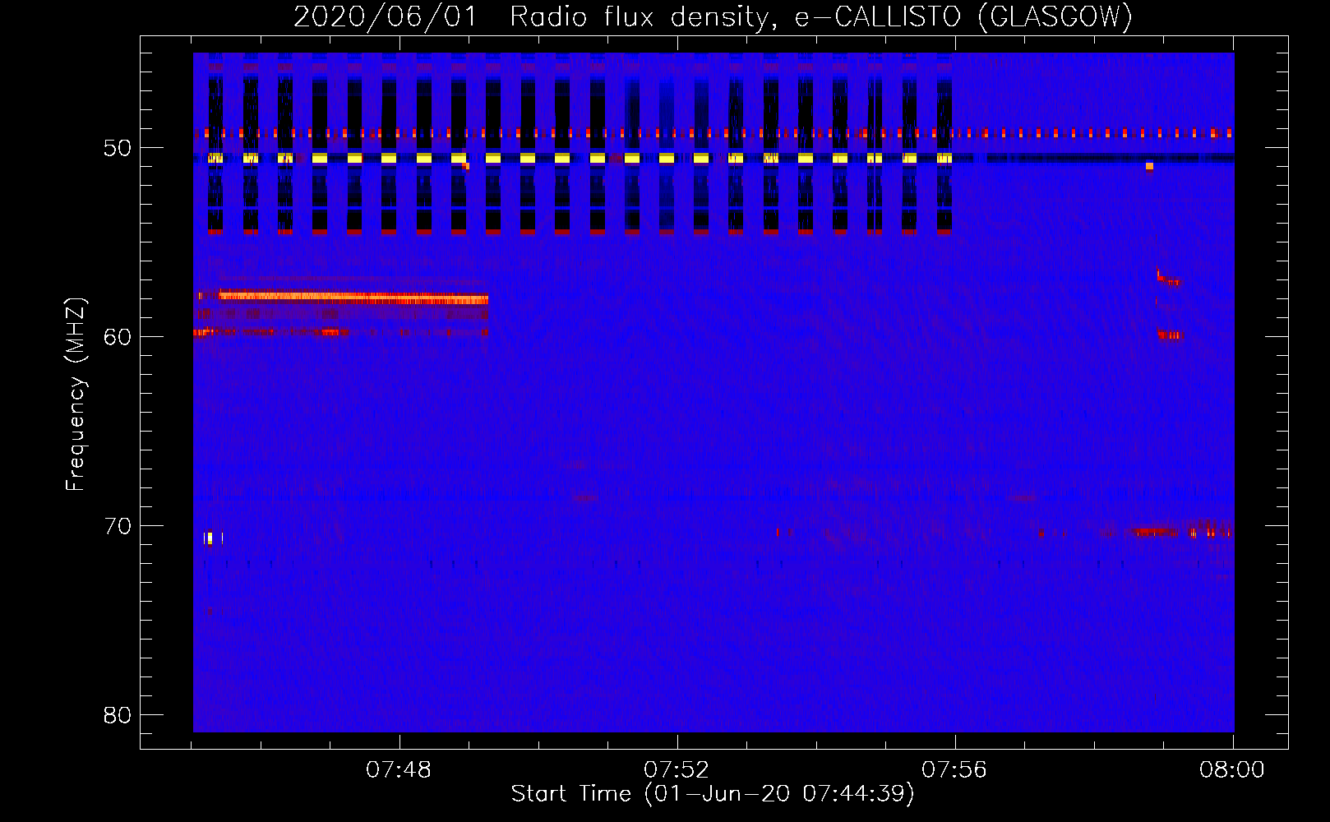Click the 50 frequency tick label

click(x=118, y=148)
